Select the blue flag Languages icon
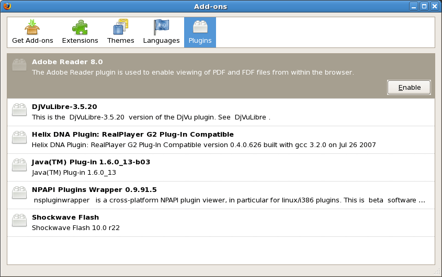442x277 pixels. [x=161, y=27]
